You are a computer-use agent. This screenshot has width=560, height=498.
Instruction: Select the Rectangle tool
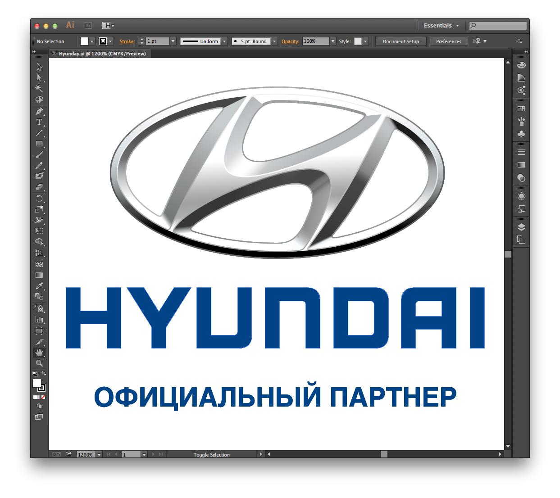(x=39, y=144)
